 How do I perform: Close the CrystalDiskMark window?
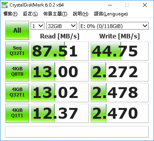point(145,5)
